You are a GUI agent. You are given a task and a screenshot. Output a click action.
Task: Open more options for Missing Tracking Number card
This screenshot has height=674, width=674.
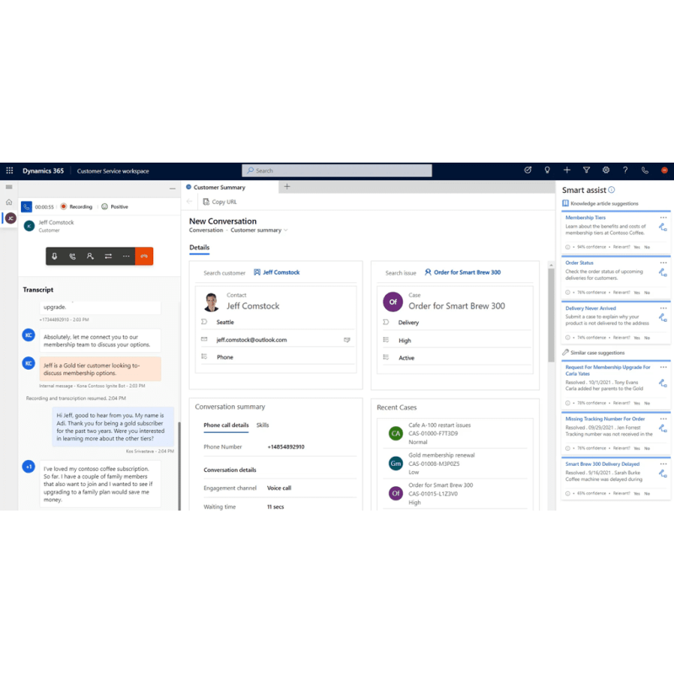[x=663, y=419]
